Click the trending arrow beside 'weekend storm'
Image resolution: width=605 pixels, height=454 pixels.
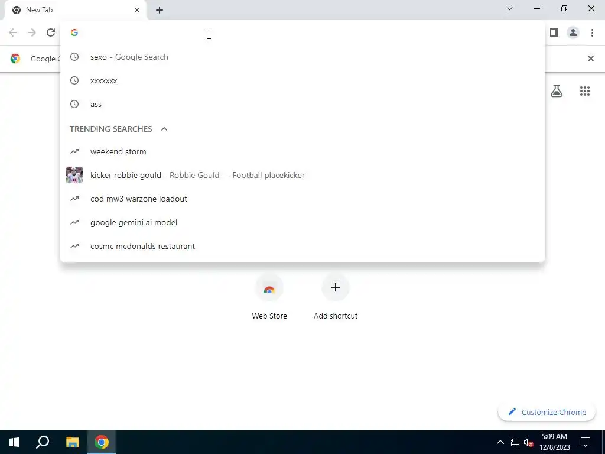click(x=74, y=152)
